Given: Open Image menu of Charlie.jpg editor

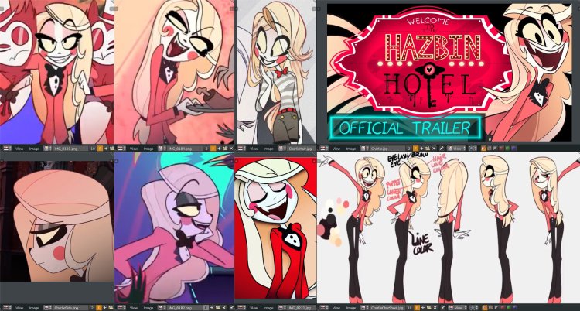Looking at the screenshot, I should tap(351, 148).
